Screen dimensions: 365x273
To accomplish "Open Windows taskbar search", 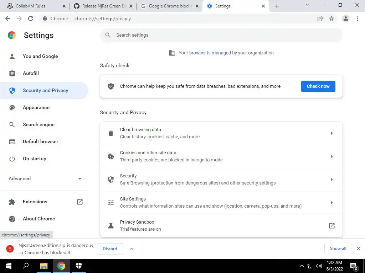I will [x=26, y=266].
